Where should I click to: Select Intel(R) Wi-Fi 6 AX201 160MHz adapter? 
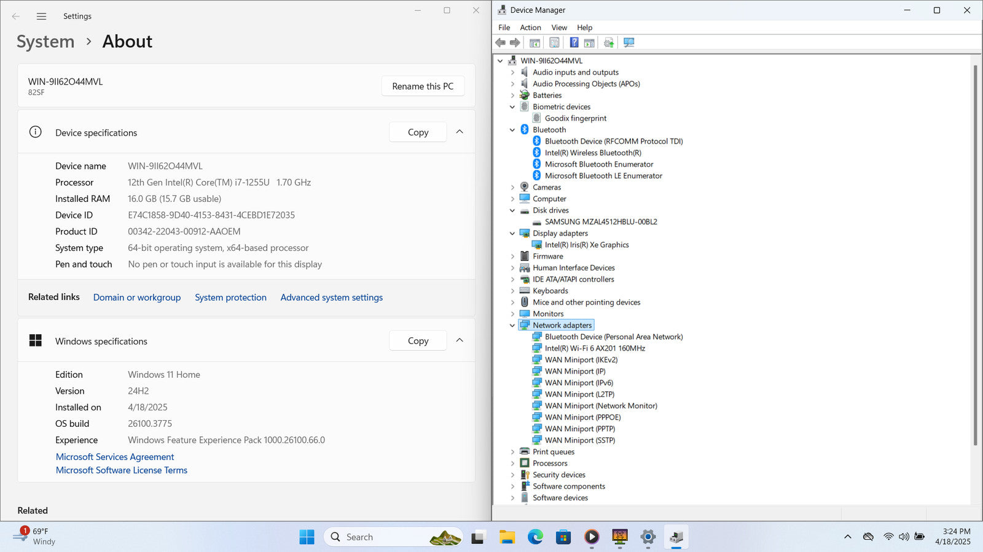[595, 348]
